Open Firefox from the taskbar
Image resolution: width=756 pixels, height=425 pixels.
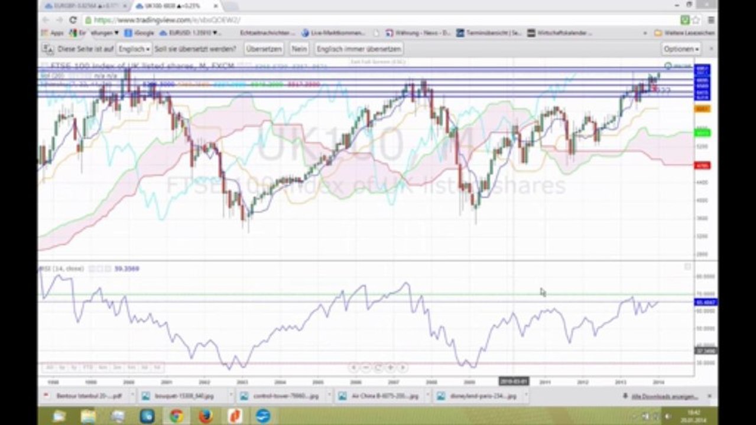click(205, 416)
